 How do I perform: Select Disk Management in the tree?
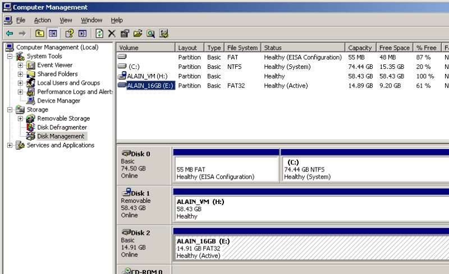coord(61,136)
